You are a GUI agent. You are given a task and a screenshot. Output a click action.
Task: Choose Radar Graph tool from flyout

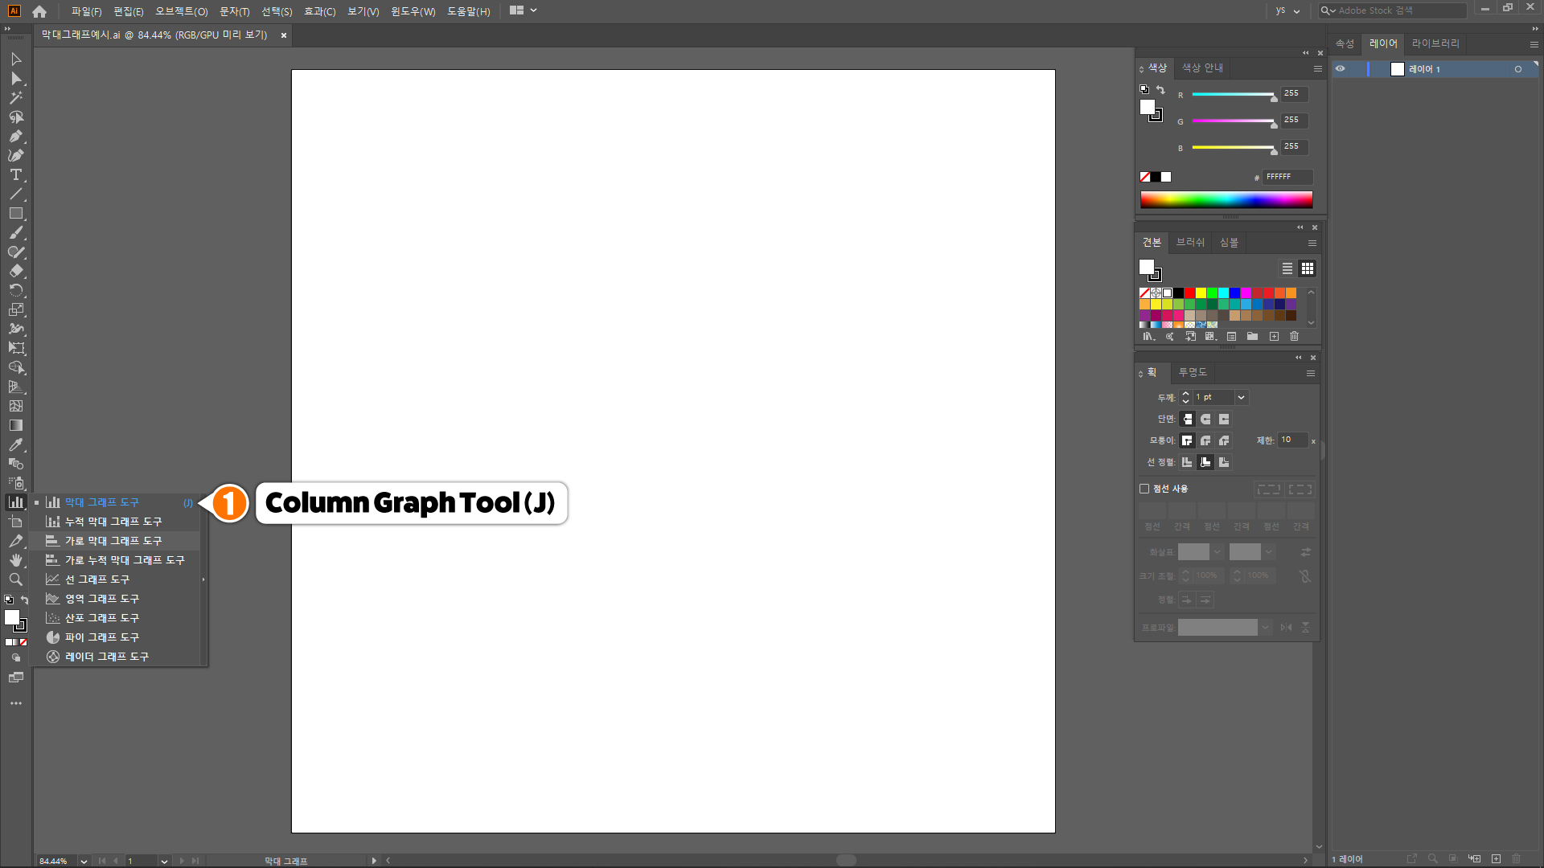click(x=106, y=657)
